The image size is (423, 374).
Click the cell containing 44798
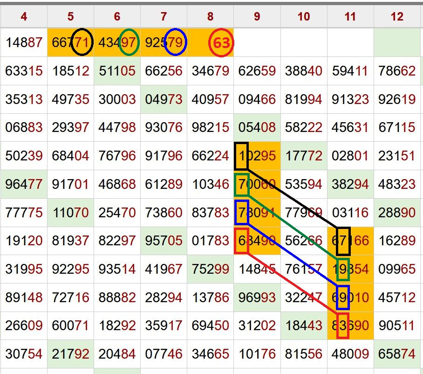coord(117,127)
